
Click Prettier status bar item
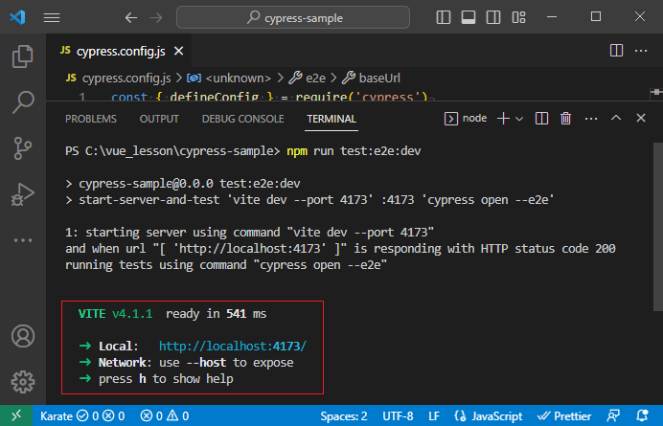pos(564,416)
